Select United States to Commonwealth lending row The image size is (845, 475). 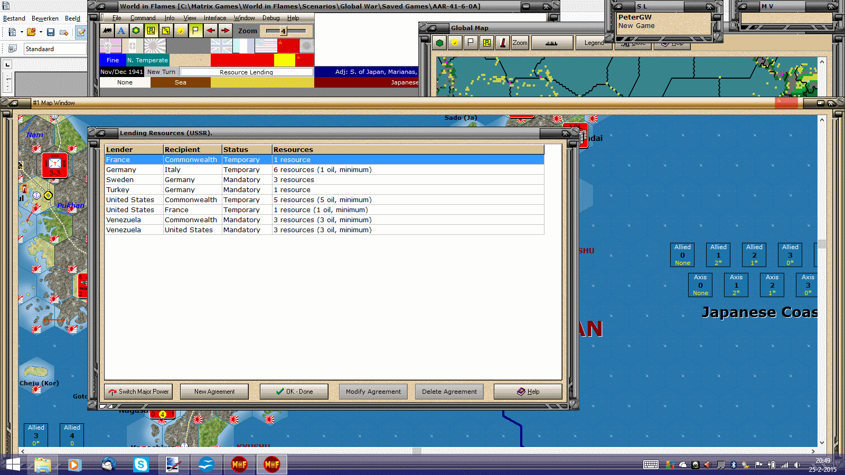click(324, 200)
